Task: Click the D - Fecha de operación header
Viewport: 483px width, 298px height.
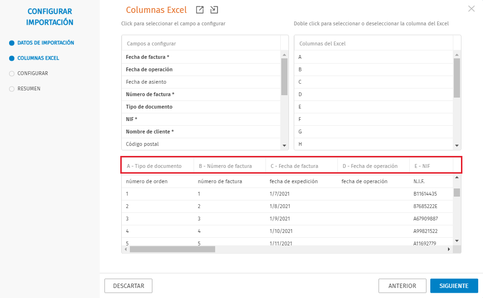Action: pyautogui.click(x=373, y=166)
